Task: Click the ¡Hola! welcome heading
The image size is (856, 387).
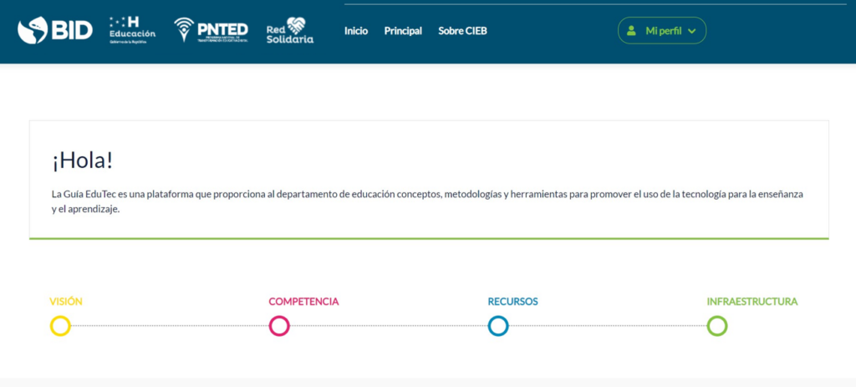Action: tap(82, 162)
